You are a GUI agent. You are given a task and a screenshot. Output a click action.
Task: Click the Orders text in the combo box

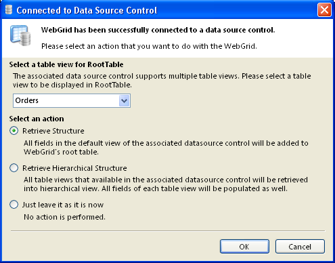point(27,100)
